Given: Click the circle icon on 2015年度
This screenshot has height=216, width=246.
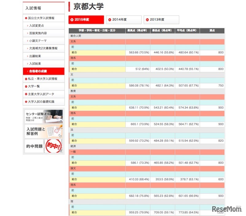Looking at the screenshot, I should pos(72,20).
